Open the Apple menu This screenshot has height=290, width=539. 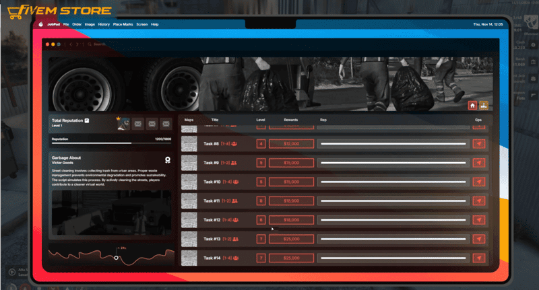40,24
